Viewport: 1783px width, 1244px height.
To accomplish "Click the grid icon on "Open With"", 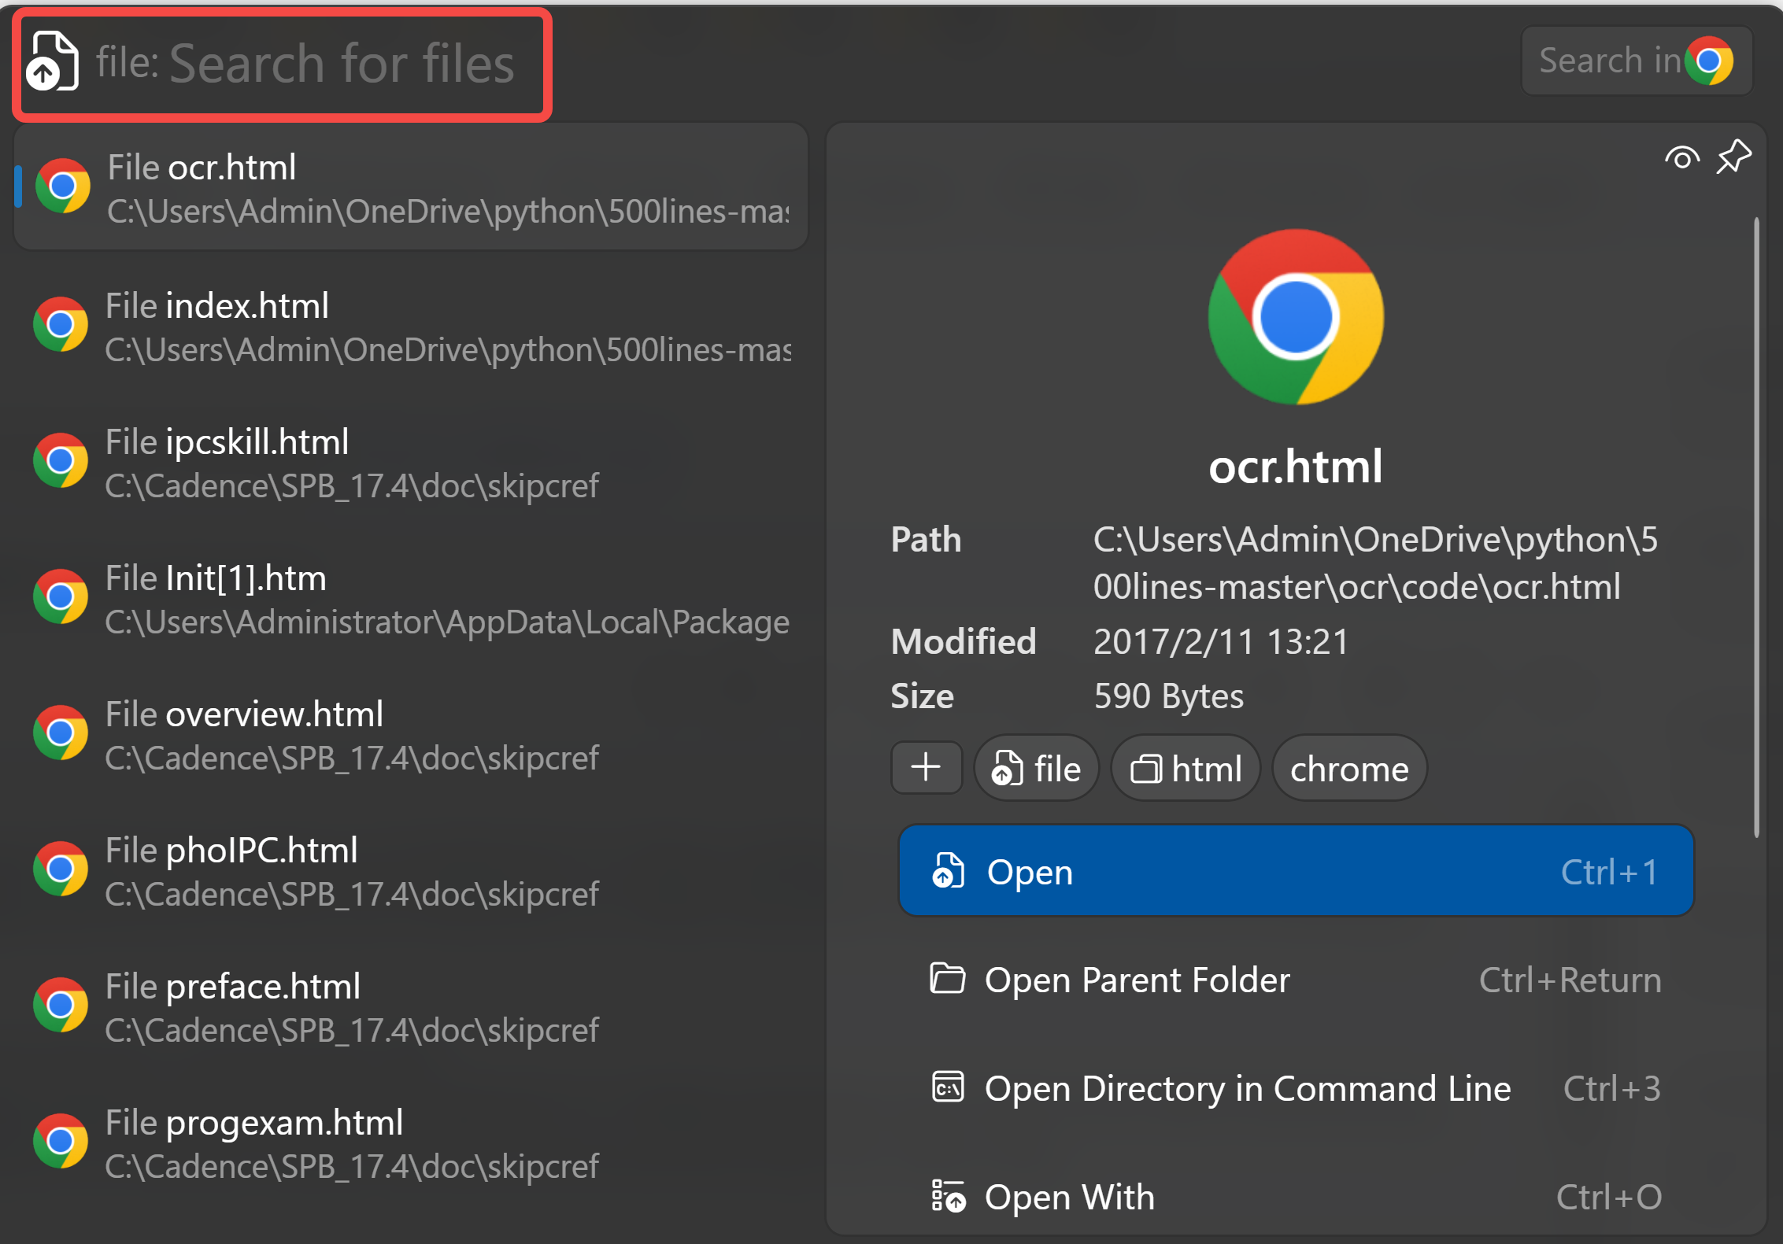I will coord(949,1197).
